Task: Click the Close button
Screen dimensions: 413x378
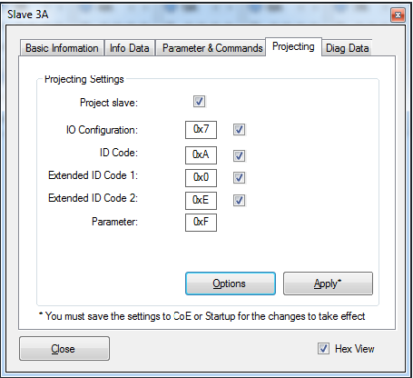Action: [x=64, y=348]
